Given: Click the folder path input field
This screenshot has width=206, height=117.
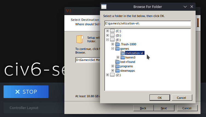Looking at the screenshot, I should coord(148,23).
